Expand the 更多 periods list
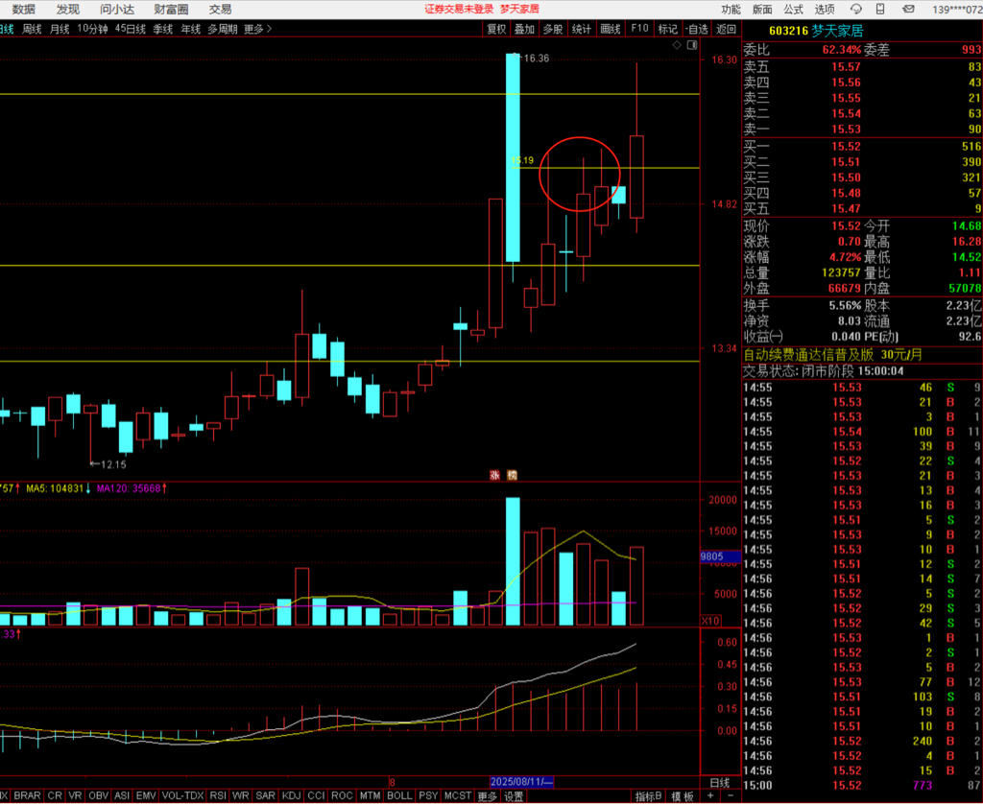This screenshot has width=983, height=804. click(x=257, y=29)
